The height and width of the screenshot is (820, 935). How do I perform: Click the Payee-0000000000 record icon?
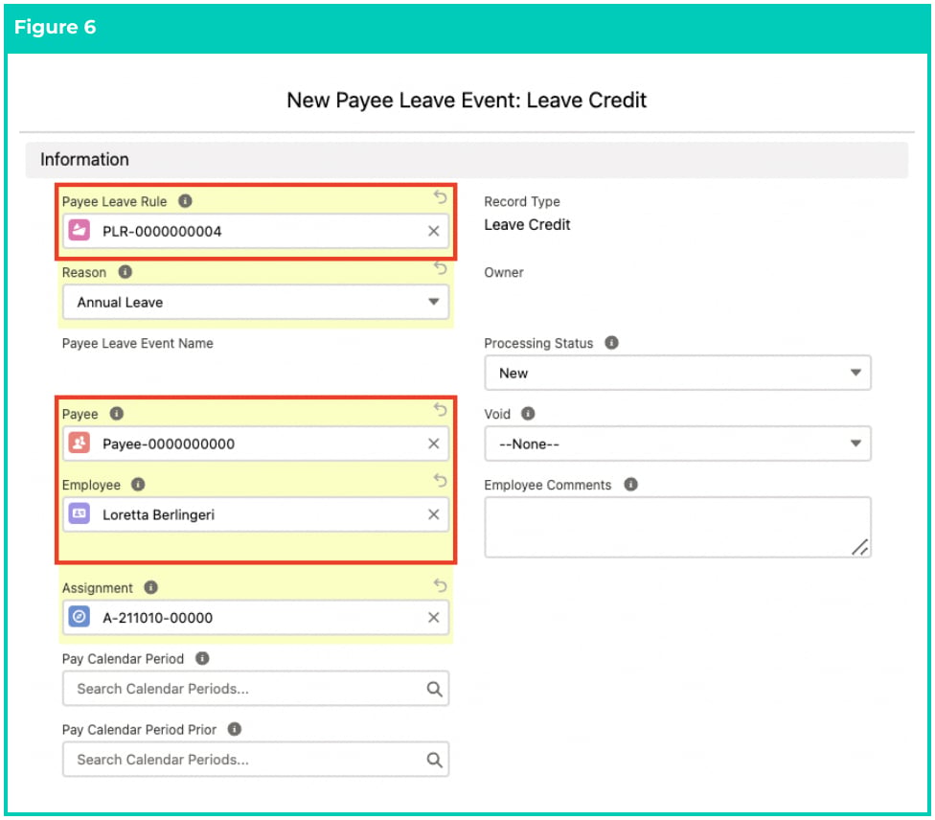80,444
